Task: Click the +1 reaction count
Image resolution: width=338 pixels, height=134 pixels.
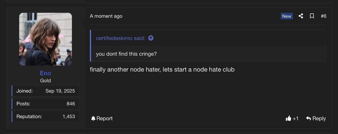Action: pyautogui.click(x=295, y=118)
